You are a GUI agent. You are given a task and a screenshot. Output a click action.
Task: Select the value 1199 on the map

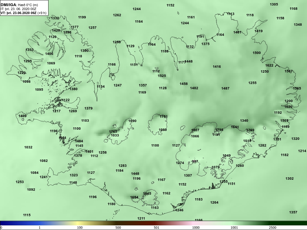pyautogui.click(x=82, y=17)
